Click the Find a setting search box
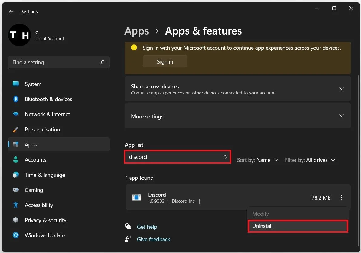 click(59, 62)
